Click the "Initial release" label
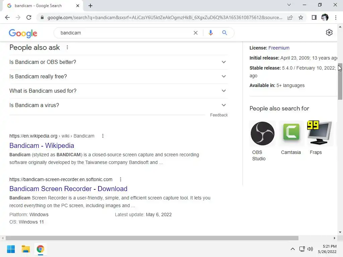This screenshot has width=343, height=257. pyautogui.click(x=264, y=58)
